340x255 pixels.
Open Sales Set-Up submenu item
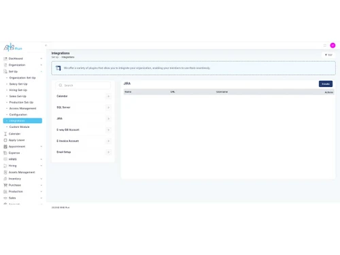tap(18, 96)
